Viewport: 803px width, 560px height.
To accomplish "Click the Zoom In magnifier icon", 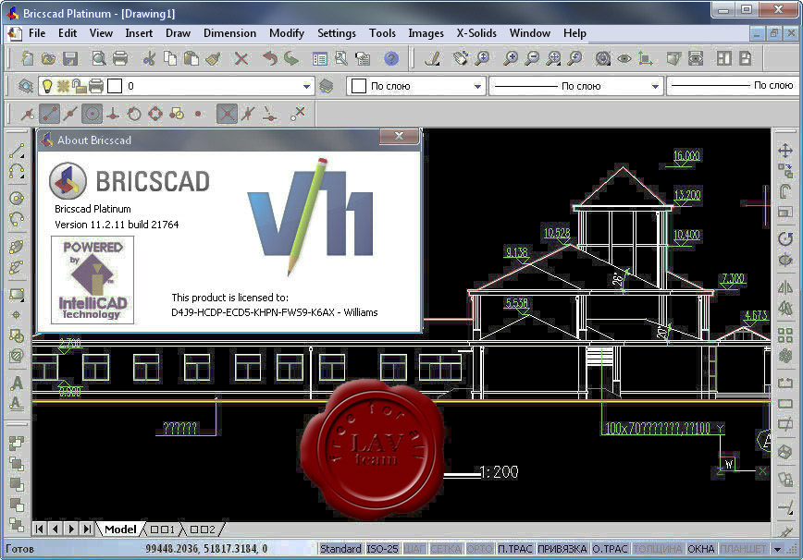I will coord(510,58).
